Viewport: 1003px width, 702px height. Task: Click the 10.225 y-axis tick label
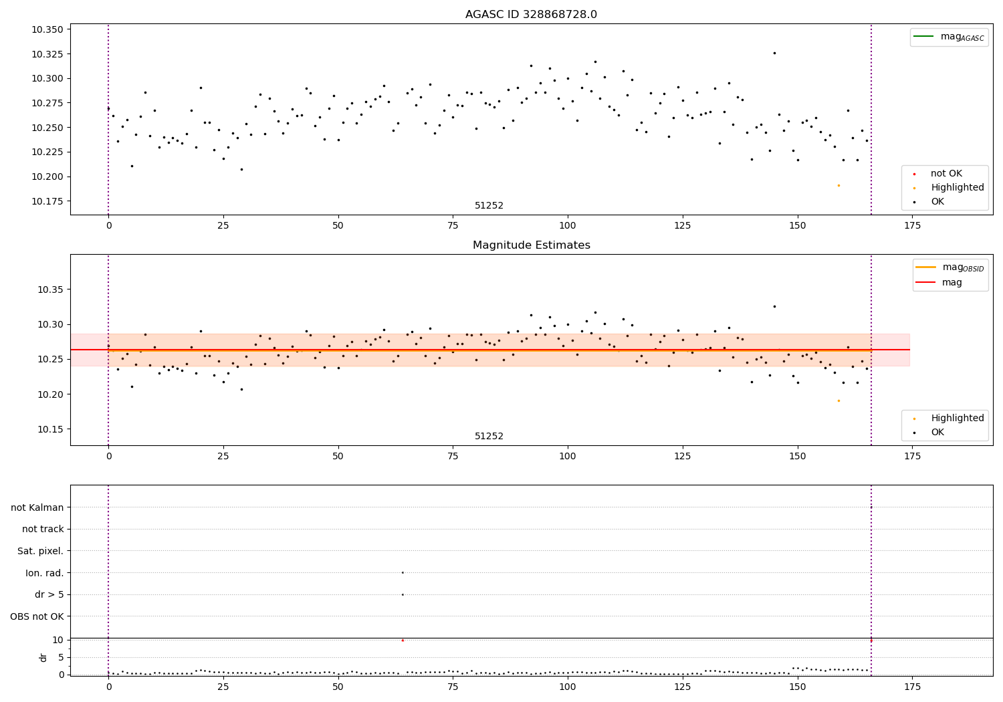(47, 152)
